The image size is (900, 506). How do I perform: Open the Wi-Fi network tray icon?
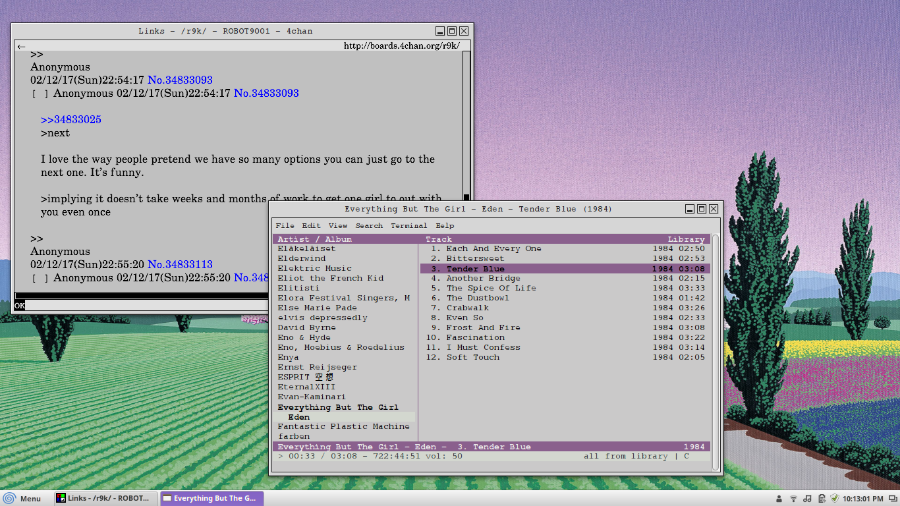793,499
